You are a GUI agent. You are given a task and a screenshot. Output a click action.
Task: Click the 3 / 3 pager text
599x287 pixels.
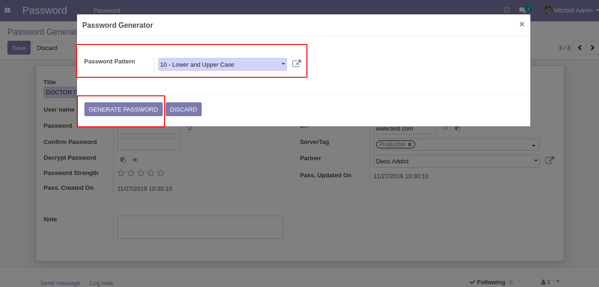click(564, 48)
